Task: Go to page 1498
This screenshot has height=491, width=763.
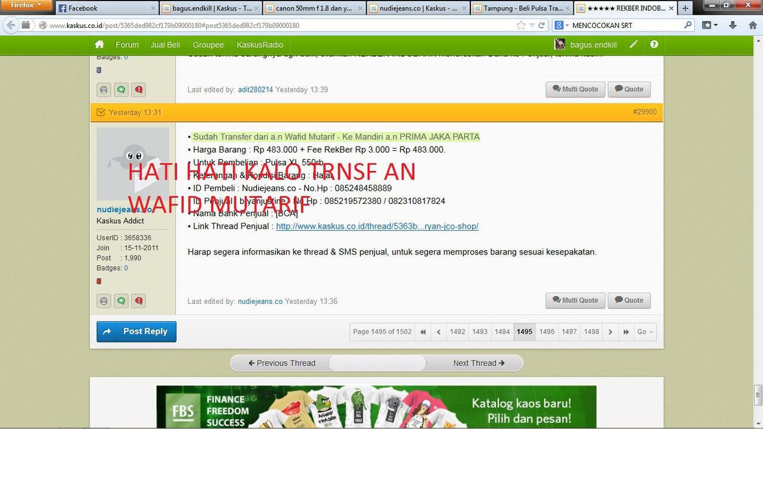Action: (591, 332)
